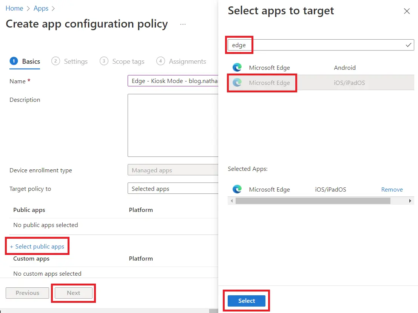
Task: Navigate to Home breadcrumb link
Action: [14, 8]
